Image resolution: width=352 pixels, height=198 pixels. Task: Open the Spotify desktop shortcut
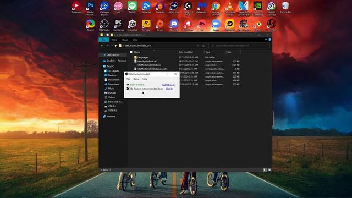(x=132, y=7)
